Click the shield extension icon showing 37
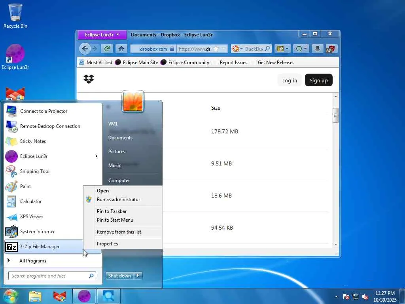This screenshot has width=405, height=304. [330, 49]
